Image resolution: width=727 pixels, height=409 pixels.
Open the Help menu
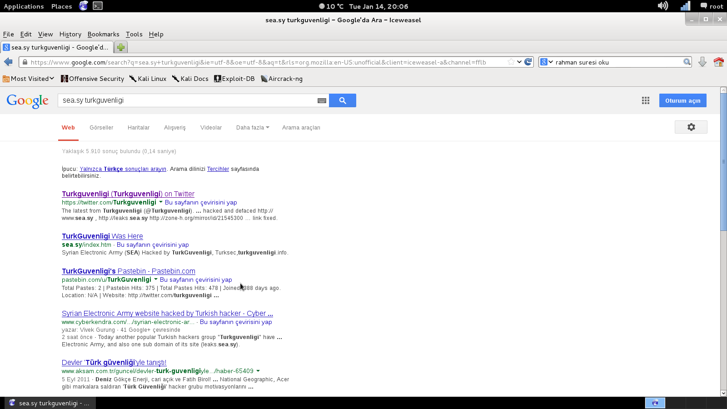tap(156, 34)
